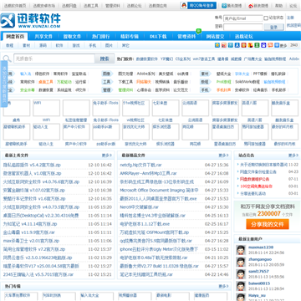Open 金山毒霸 v11.9.9官方版.rar

(x=29, y=232)
